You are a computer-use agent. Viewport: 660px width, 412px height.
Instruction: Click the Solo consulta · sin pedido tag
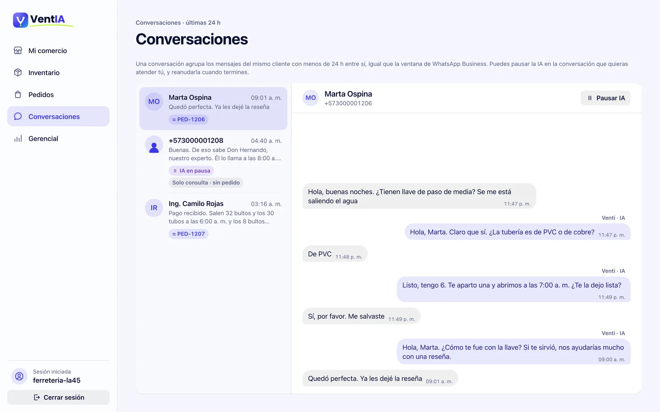point(206,183)
